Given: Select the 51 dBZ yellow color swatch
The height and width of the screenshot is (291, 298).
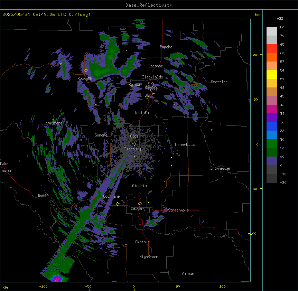Looking at the screenshot, I should point(272,74).
